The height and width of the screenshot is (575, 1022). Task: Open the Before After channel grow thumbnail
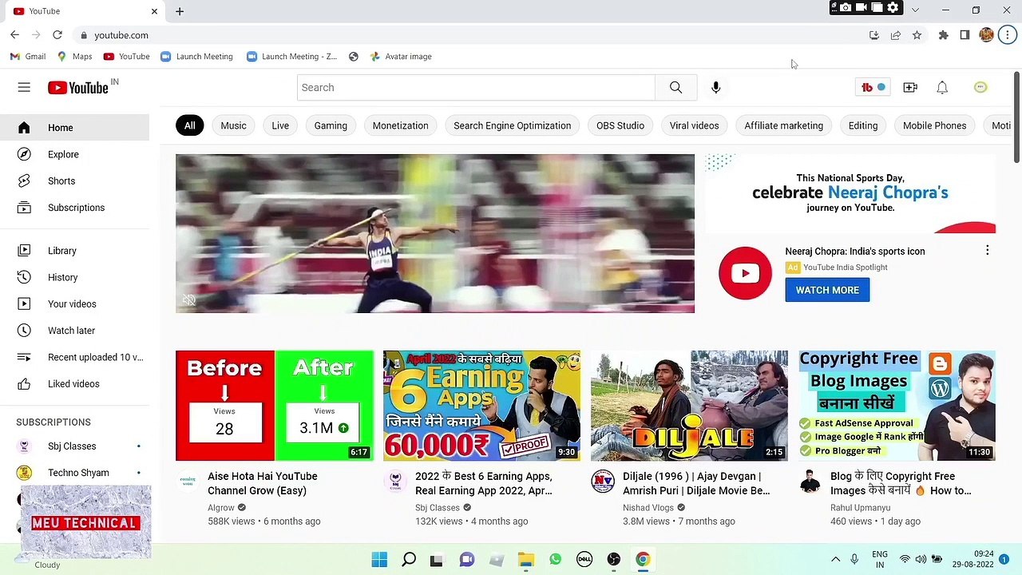pyautogui.click(x=275, y=406)
